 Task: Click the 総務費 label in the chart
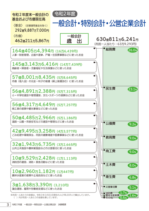pyautogui.click(x=110, y=49)
